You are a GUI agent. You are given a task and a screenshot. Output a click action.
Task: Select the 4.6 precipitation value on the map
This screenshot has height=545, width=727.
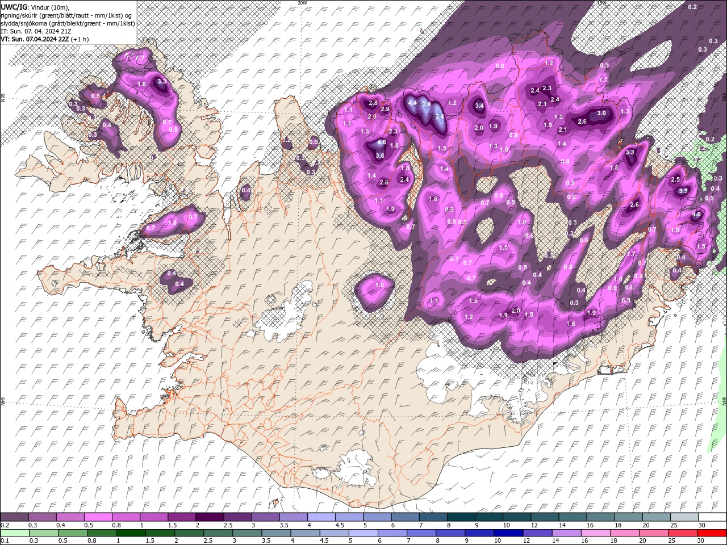382,142
